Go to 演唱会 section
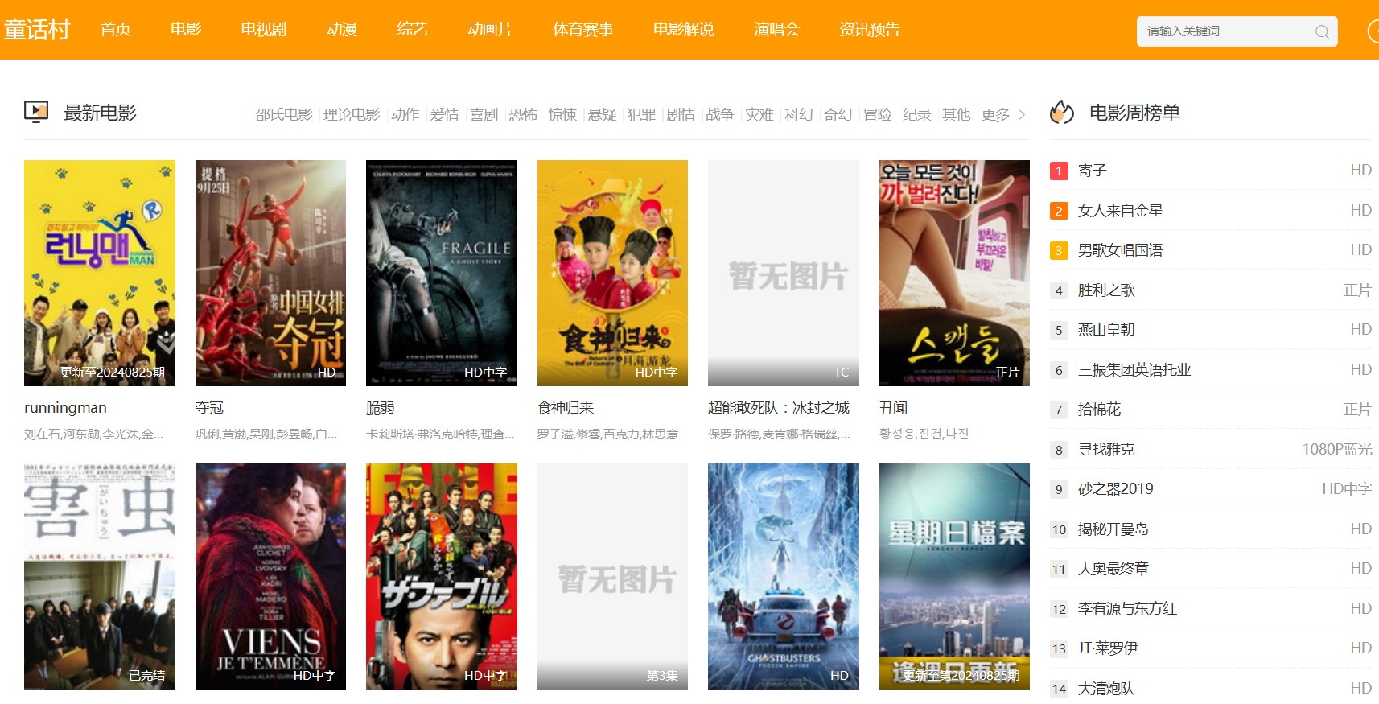 (x=777, y=30)
